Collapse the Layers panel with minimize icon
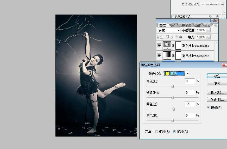 212,21
